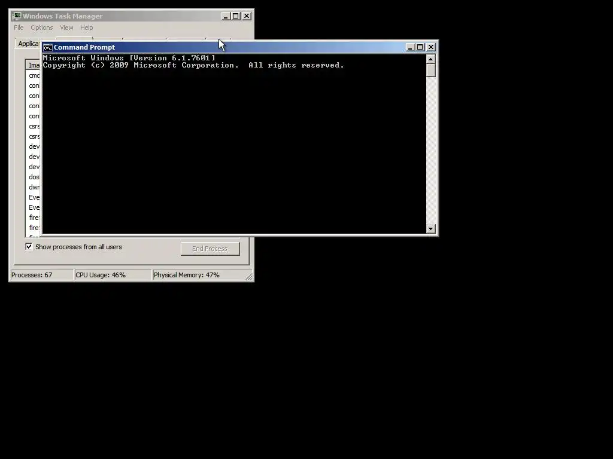Image resolution: width=613 pixels, height=459 pixels.
Task: Toggle Show processes from all users checkbox
Action: point(29,247)
